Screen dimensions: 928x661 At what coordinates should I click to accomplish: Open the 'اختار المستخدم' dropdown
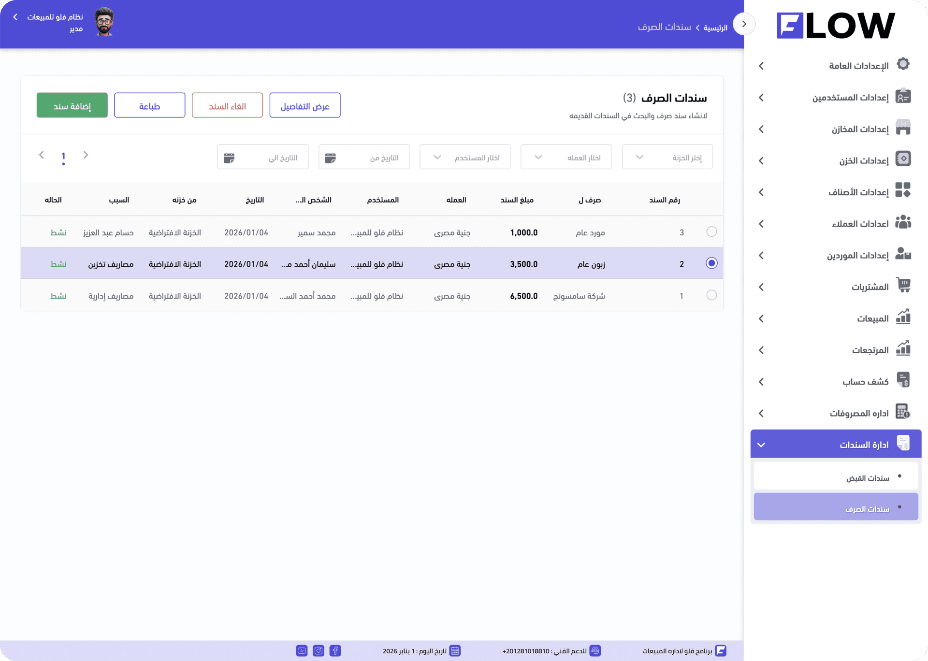coord(464,157)
